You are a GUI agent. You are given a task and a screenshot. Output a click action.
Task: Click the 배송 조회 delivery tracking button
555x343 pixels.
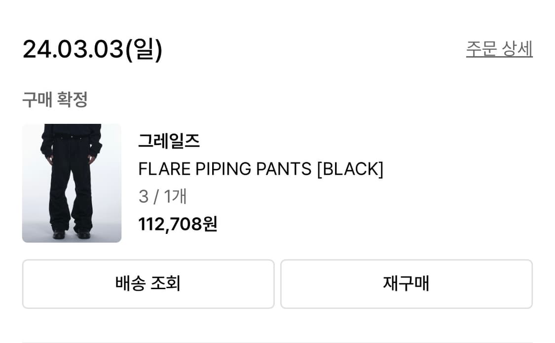click(148, 284)
